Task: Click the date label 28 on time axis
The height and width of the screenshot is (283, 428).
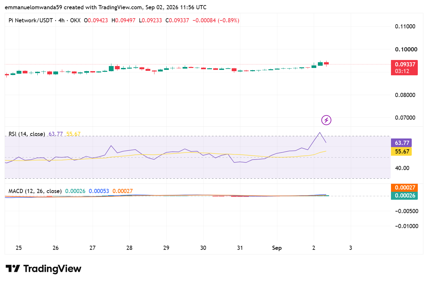Action: pos(129,248)
